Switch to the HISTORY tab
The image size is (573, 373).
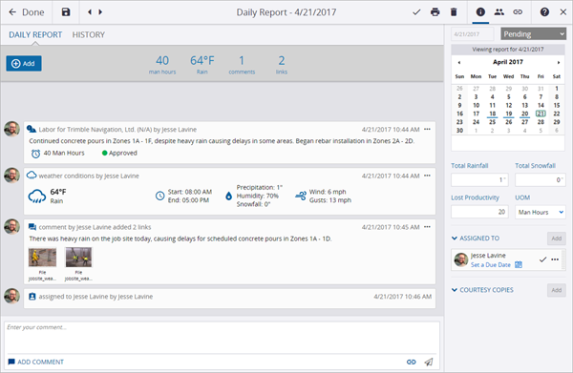89,34
